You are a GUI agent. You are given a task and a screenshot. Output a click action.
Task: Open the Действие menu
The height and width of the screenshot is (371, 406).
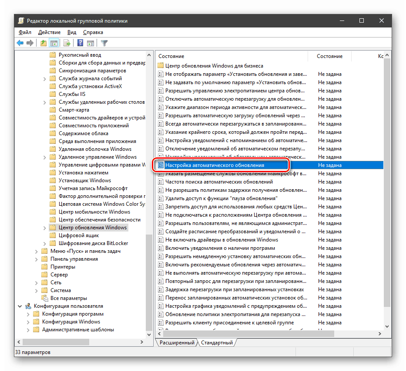click(x=49, y=32)
